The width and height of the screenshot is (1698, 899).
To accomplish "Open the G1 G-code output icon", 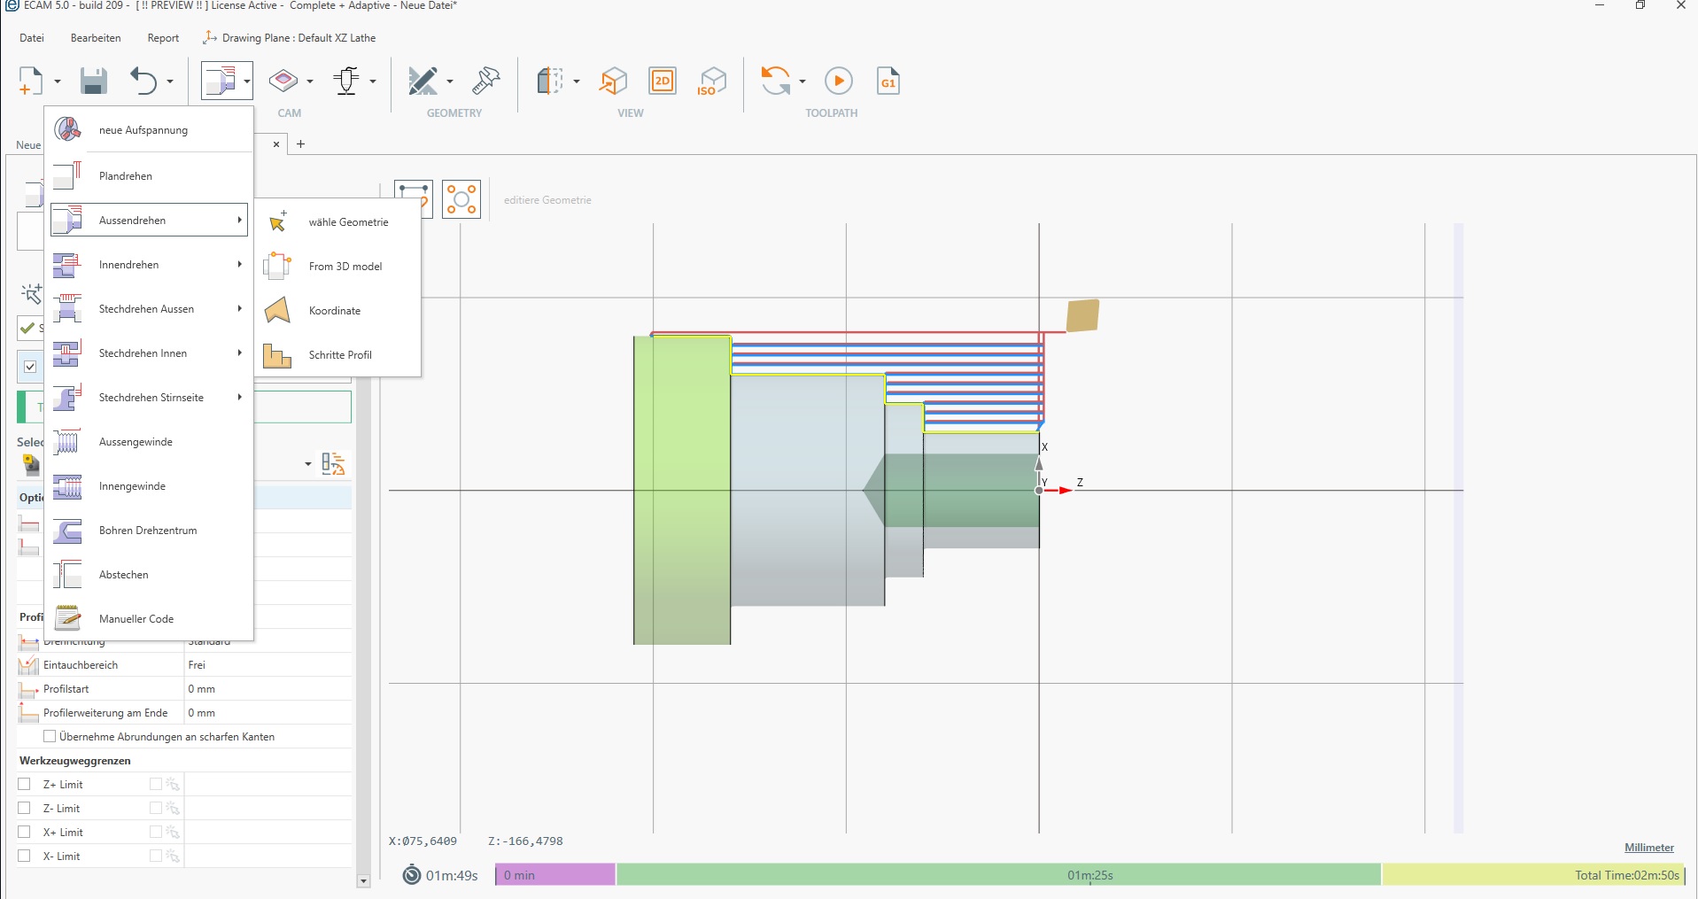I will [888, 81].
